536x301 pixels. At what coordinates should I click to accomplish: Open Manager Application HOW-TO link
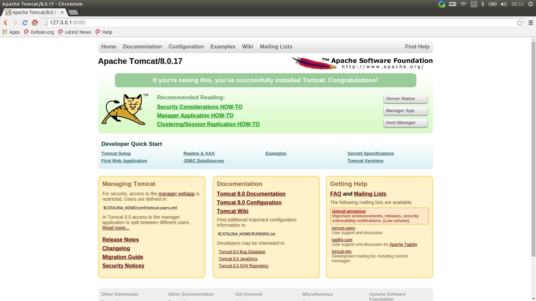click(195, 115)
